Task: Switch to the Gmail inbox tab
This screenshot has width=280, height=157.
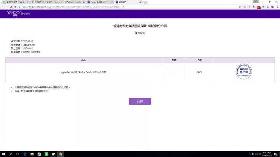Action: [72, 2]
